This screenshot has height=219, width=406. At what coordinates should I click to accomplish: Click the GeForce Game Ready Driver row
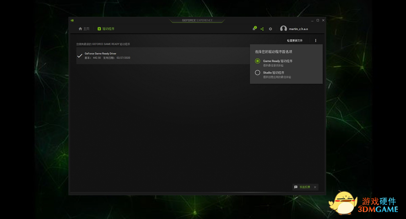(x=163, y=56)
